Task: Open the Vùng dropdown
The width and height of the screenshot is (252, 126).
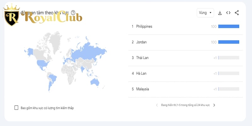Action: tap(205, 13)
